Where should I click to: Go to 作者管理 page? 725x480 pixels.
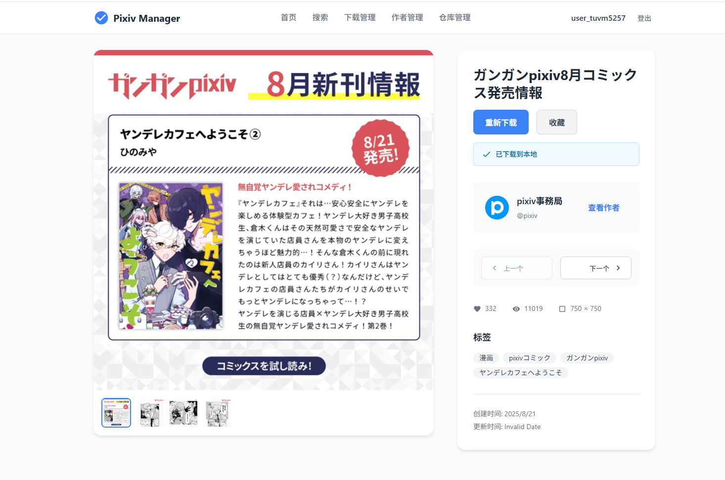408,17
